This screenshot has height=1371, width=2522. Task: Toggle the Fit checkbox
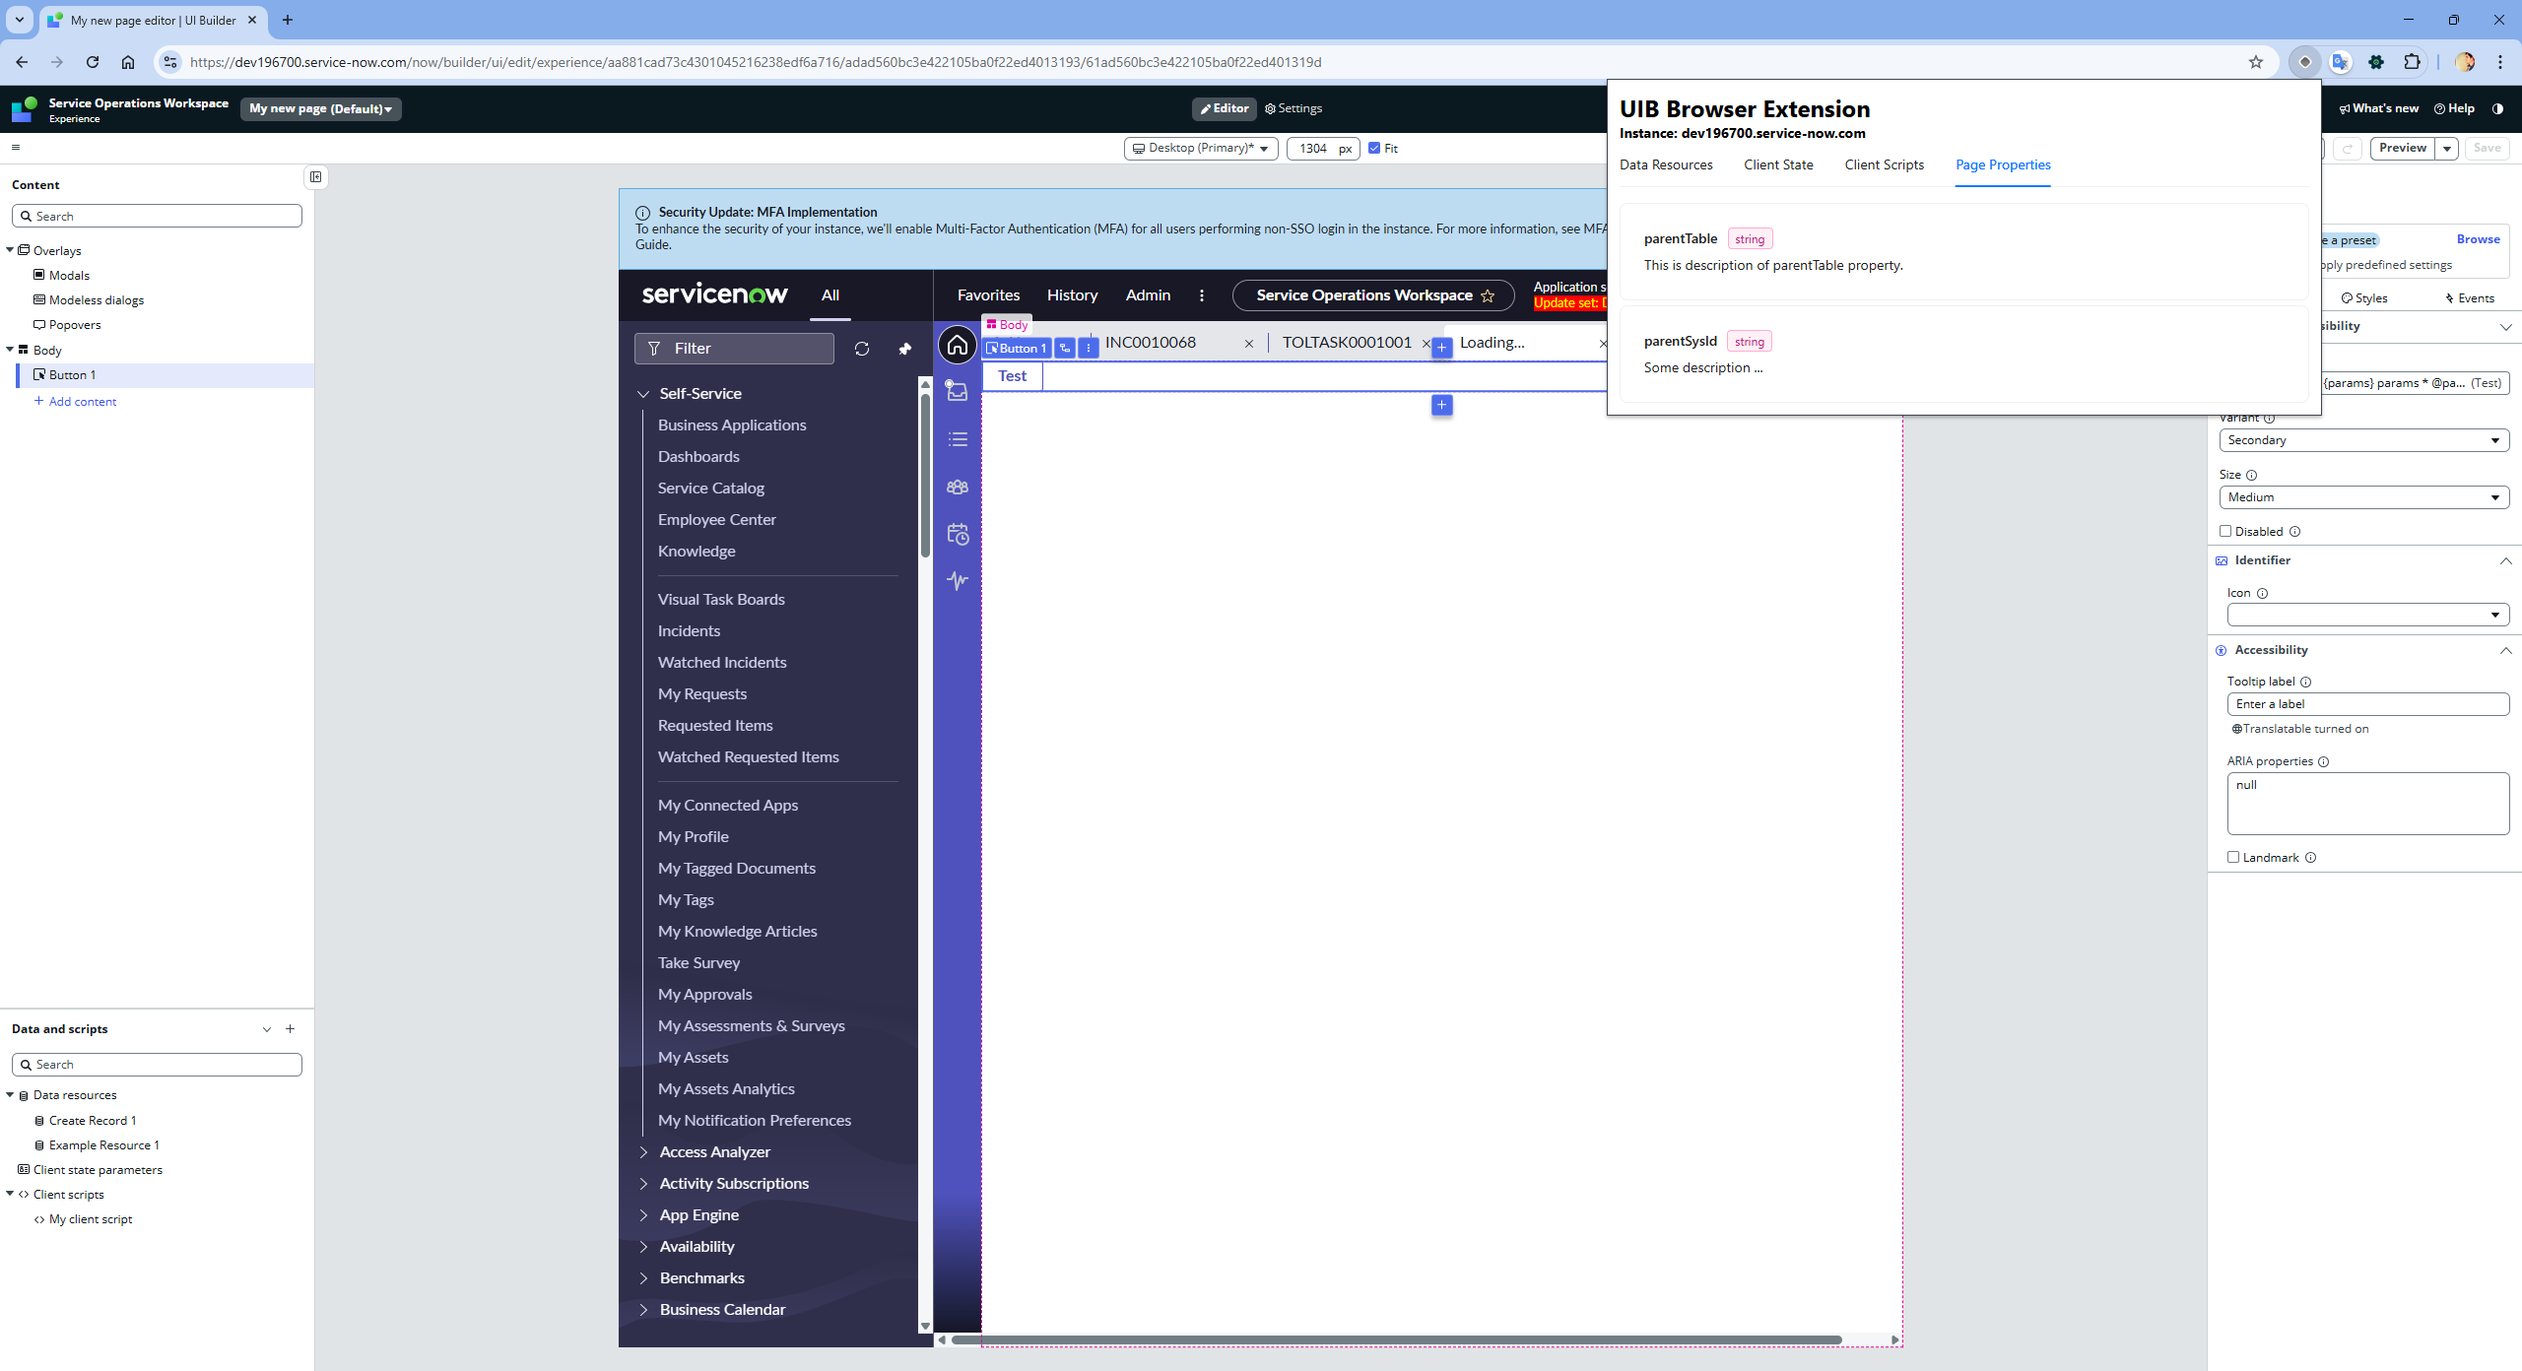1374,149
